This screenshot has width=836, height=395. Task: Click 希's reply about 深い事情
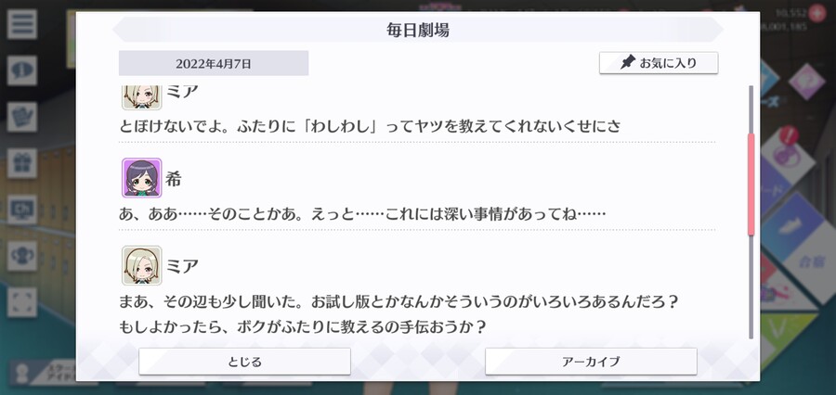pos(362,214)
